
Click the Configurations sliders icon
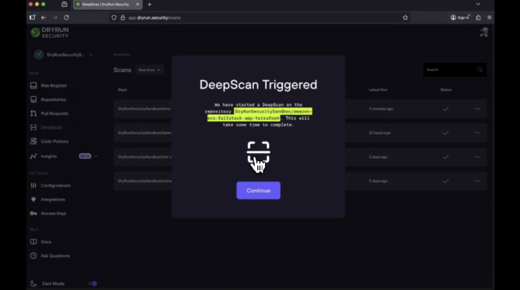[x=34, y=185]
